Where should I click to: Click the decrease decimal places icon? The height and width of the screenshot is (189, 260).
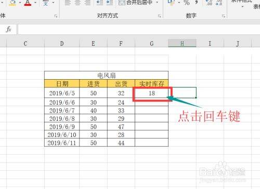(x=219, y=3)
